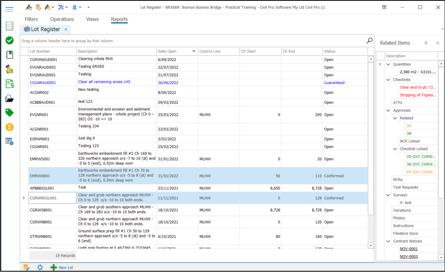The height and width of the screenshot is (272, 445).
Task: Open the journal icon in the sidebar
Action: [x=10, y=55]
